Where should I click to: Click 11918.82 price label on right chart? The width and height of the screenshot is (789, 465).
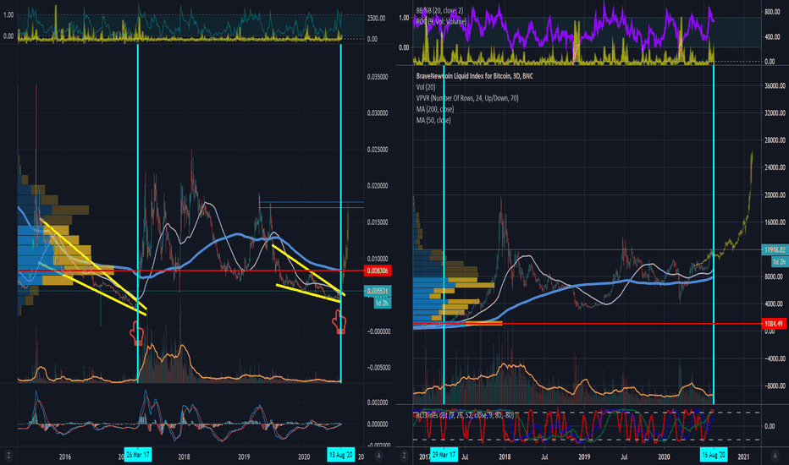click(775, 250)
